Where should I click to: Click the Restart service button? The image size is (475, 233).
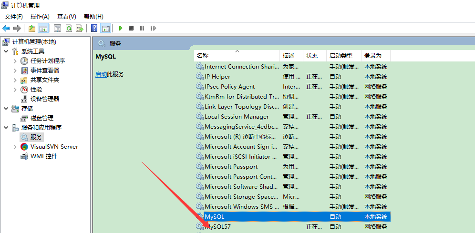[153, 28]
